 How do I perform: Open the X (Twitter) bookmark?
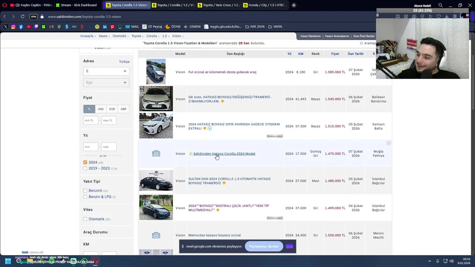pyautogui.click(x=6, y=27)
